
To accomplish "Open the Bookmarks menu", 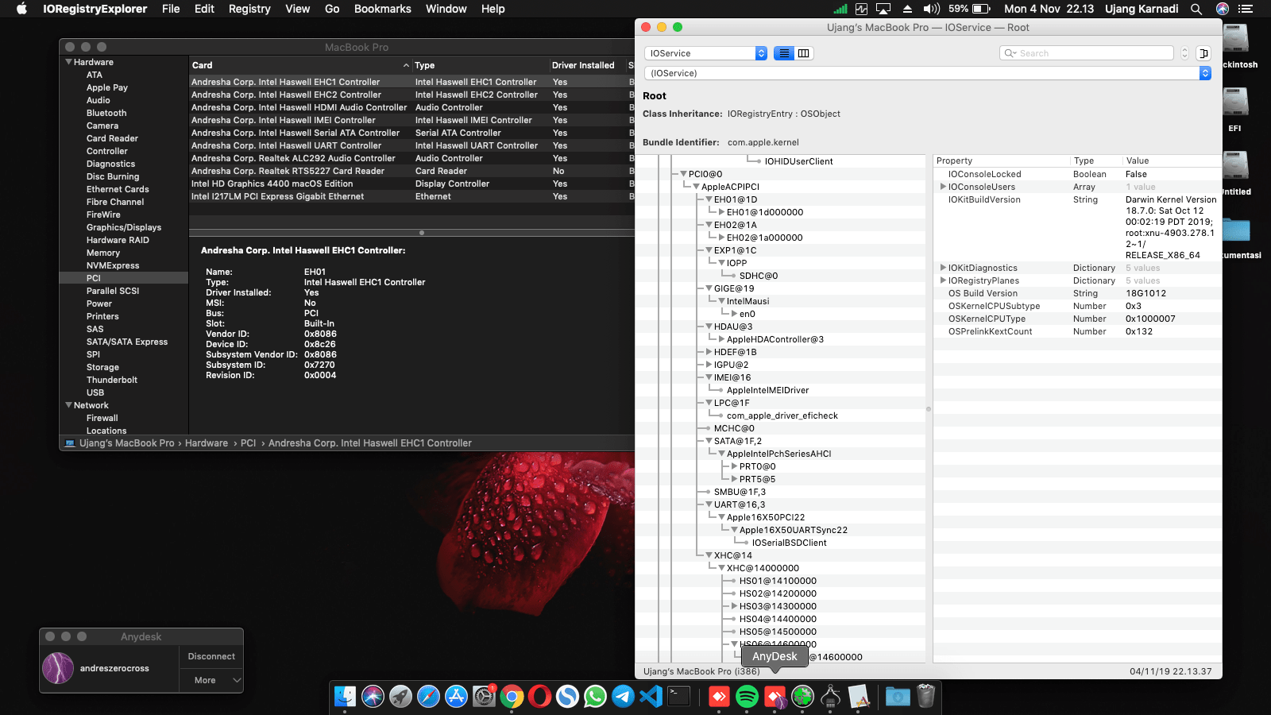I will click(382, 9).
